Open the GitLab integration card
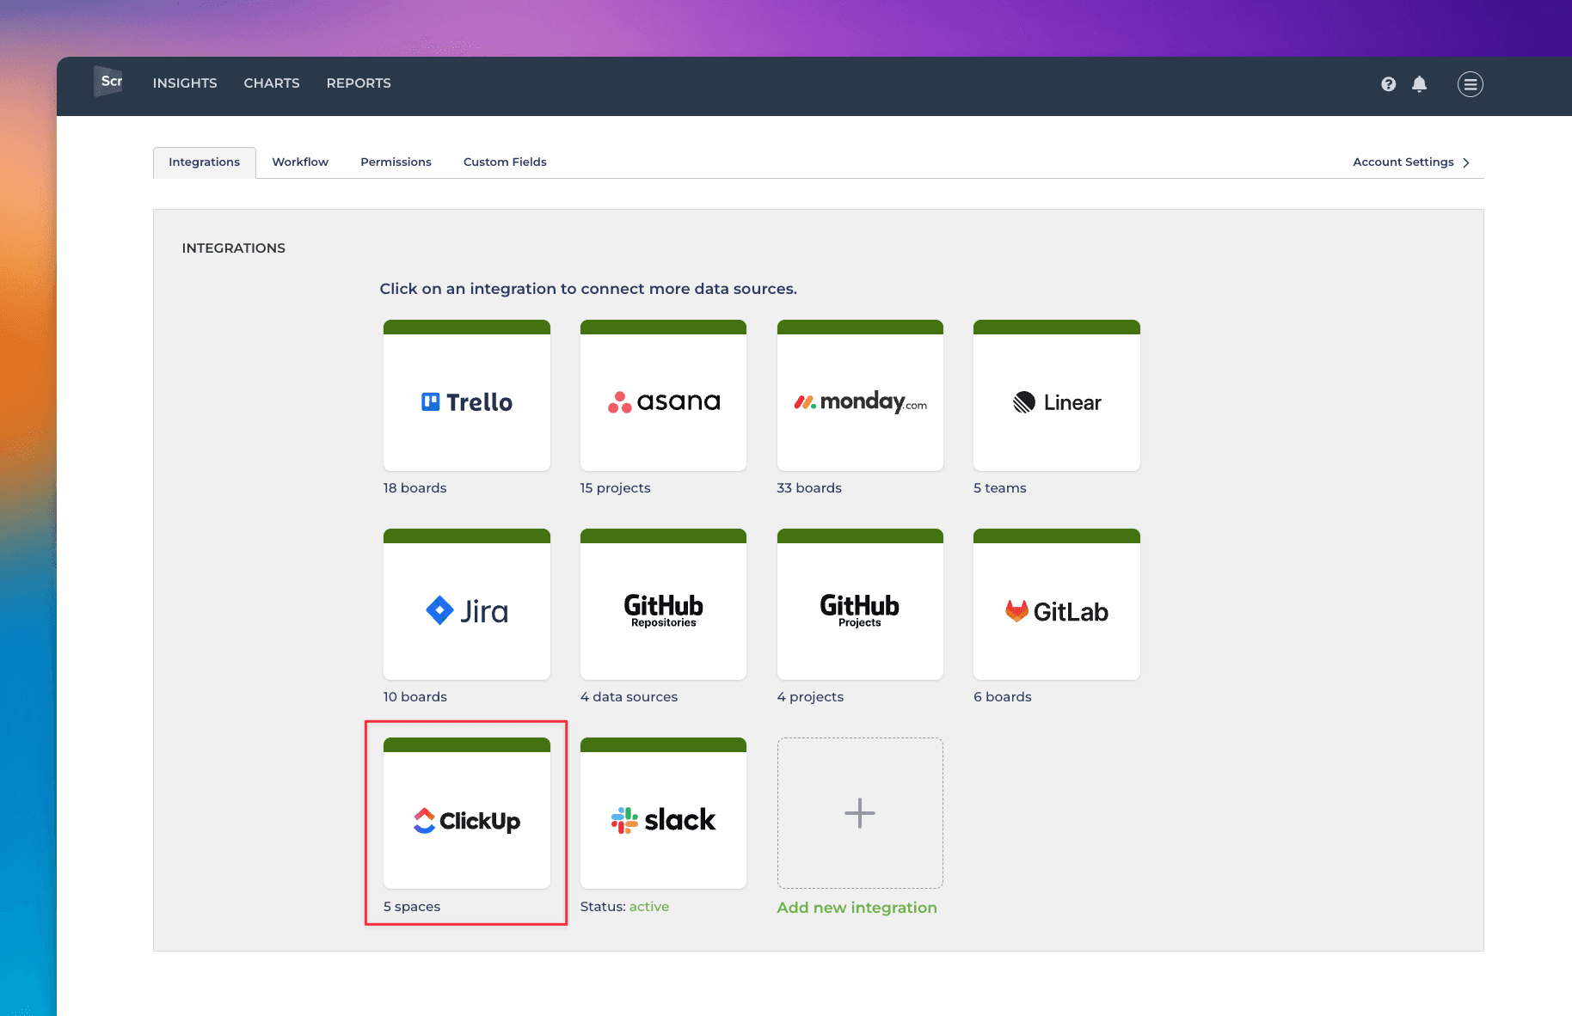1572x1016 pixels. point(1057,604)
